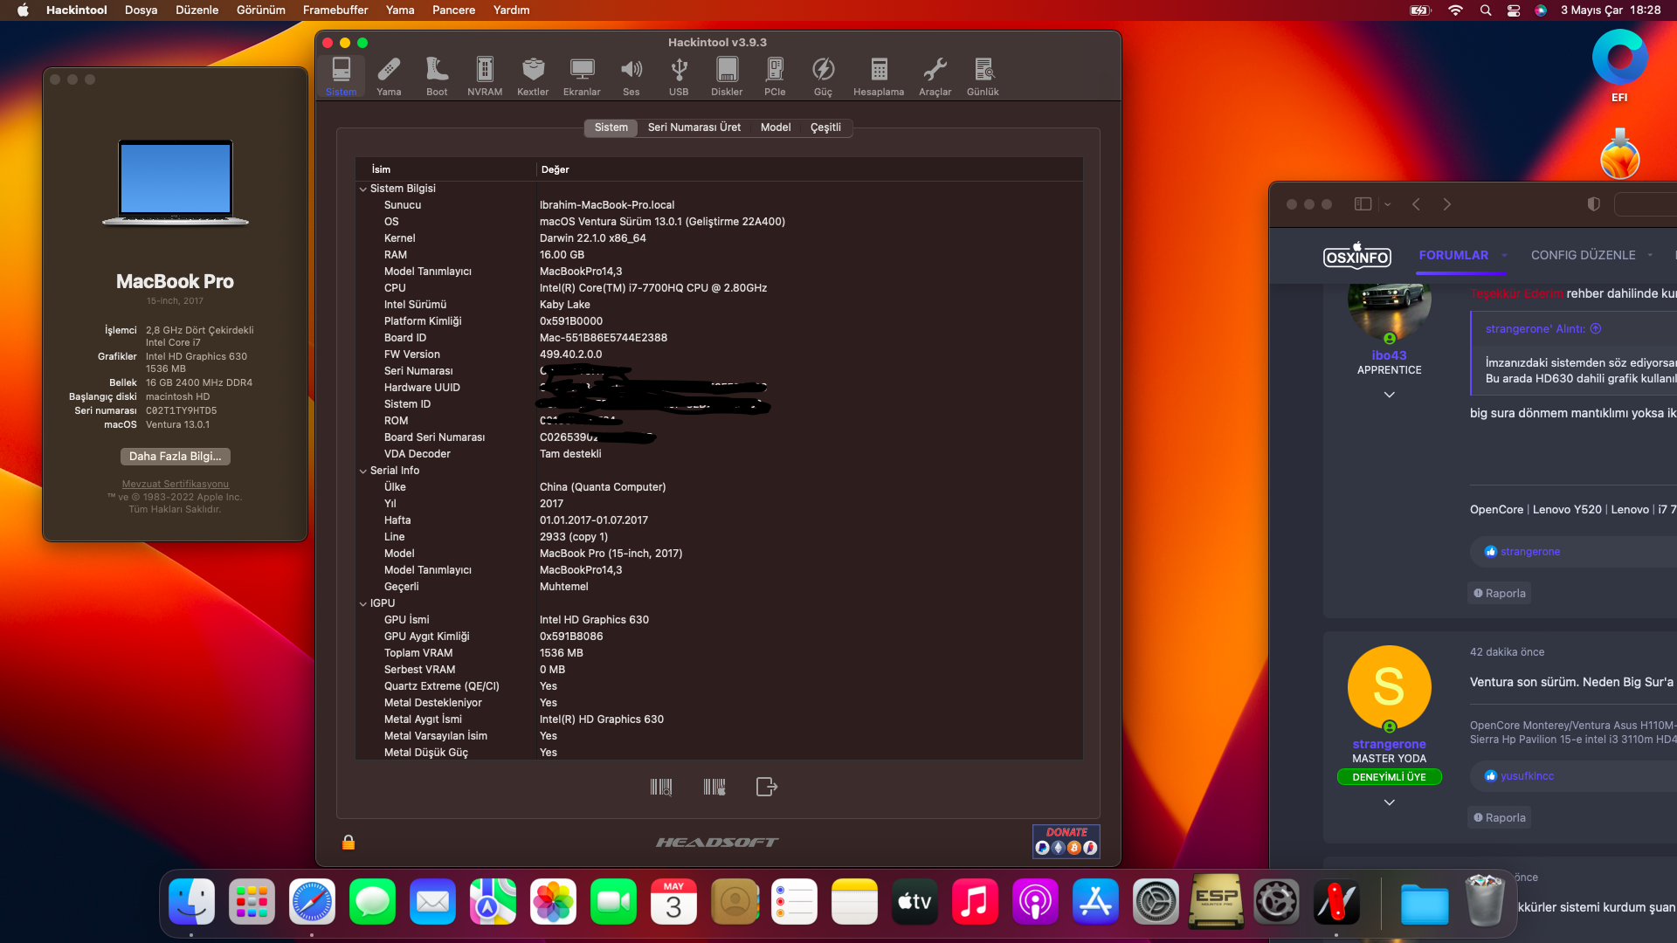Open Control Center in the menu bar
The width and height of the screenshot is (1677, 943).
click(x=1514, y=10)
